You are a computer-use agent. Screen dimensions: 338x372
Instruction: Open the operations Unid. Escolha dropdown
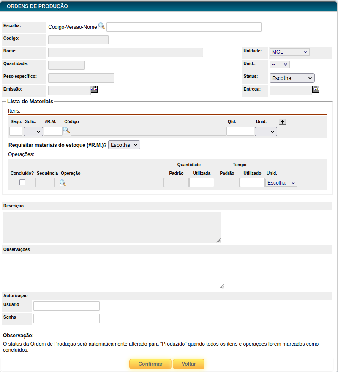click(x=281, y=183)
